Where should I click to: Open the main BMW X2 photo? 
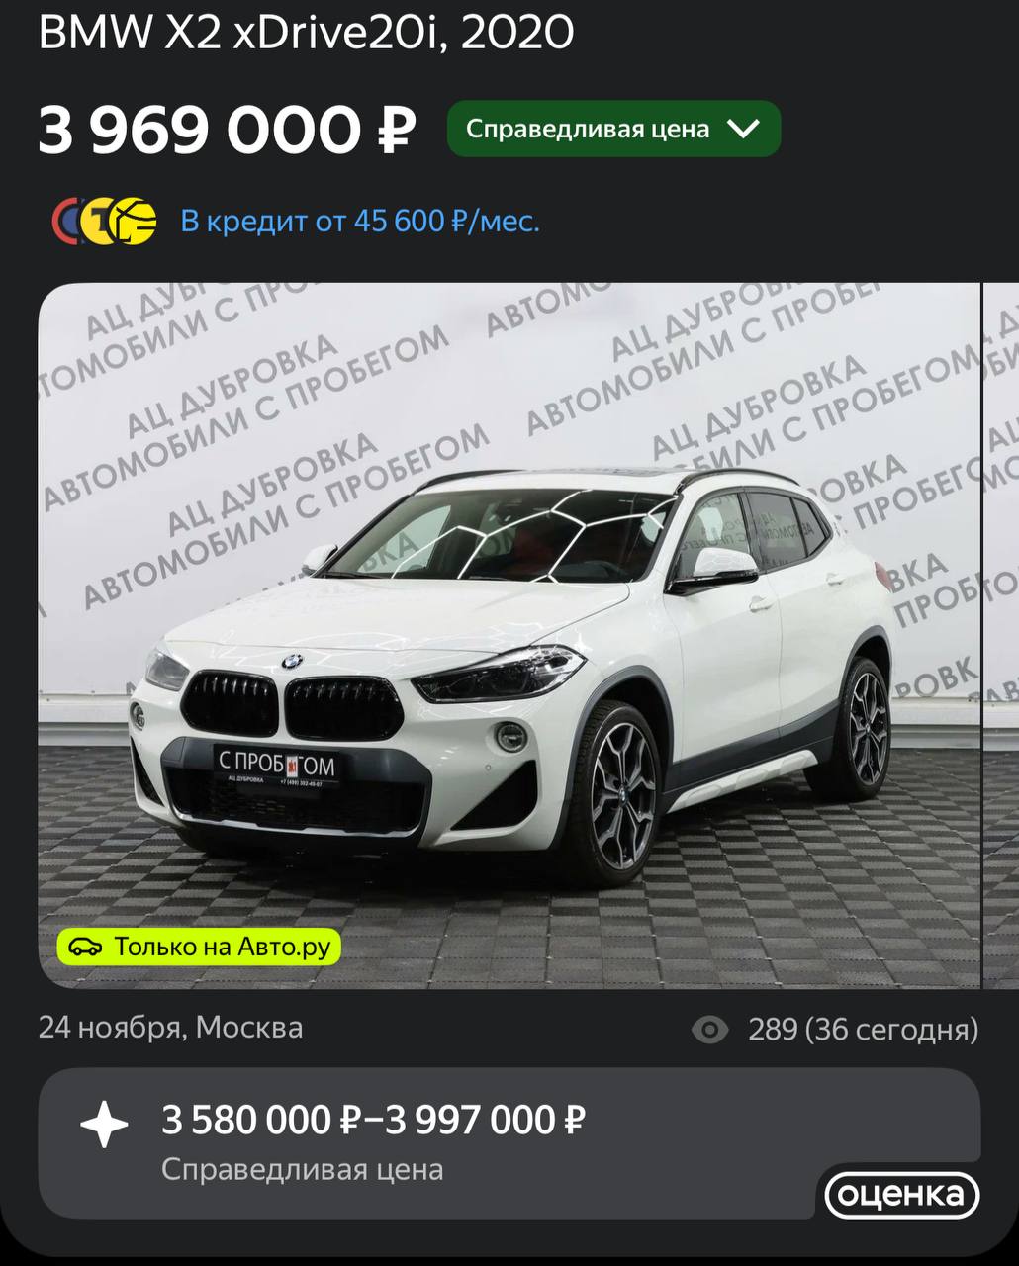click(509, 635)
